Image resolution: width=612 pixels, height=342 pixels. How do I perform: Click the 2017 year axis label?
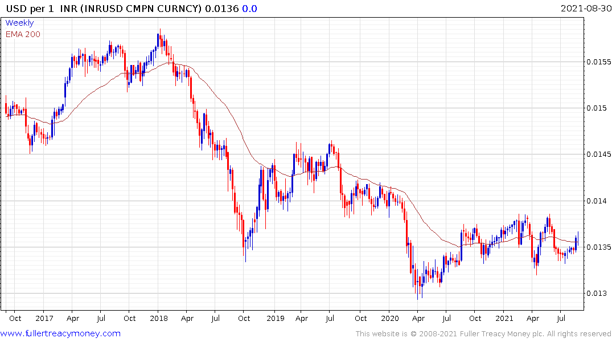(x=44, y=319)
